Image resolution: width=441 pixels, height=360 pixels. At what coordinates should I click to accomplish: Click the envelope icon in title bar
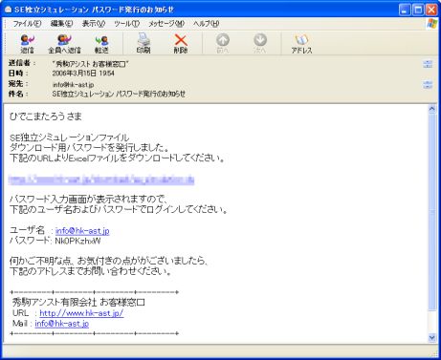click(8, 10)
